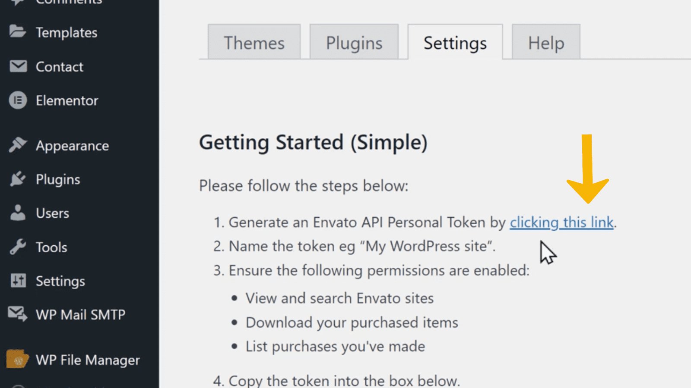The height and width of the screenshot is (388, 691).
Task: Open Elementor menu item in sidebar
Action: point(67,100)
